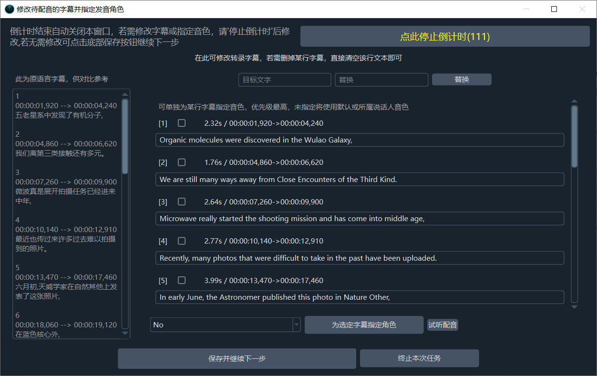Image resolution: width=597 pixels, height=376 pixels.
Task: Click the down arrow of subtitle list scrollbar
Action: coord(574,307)
